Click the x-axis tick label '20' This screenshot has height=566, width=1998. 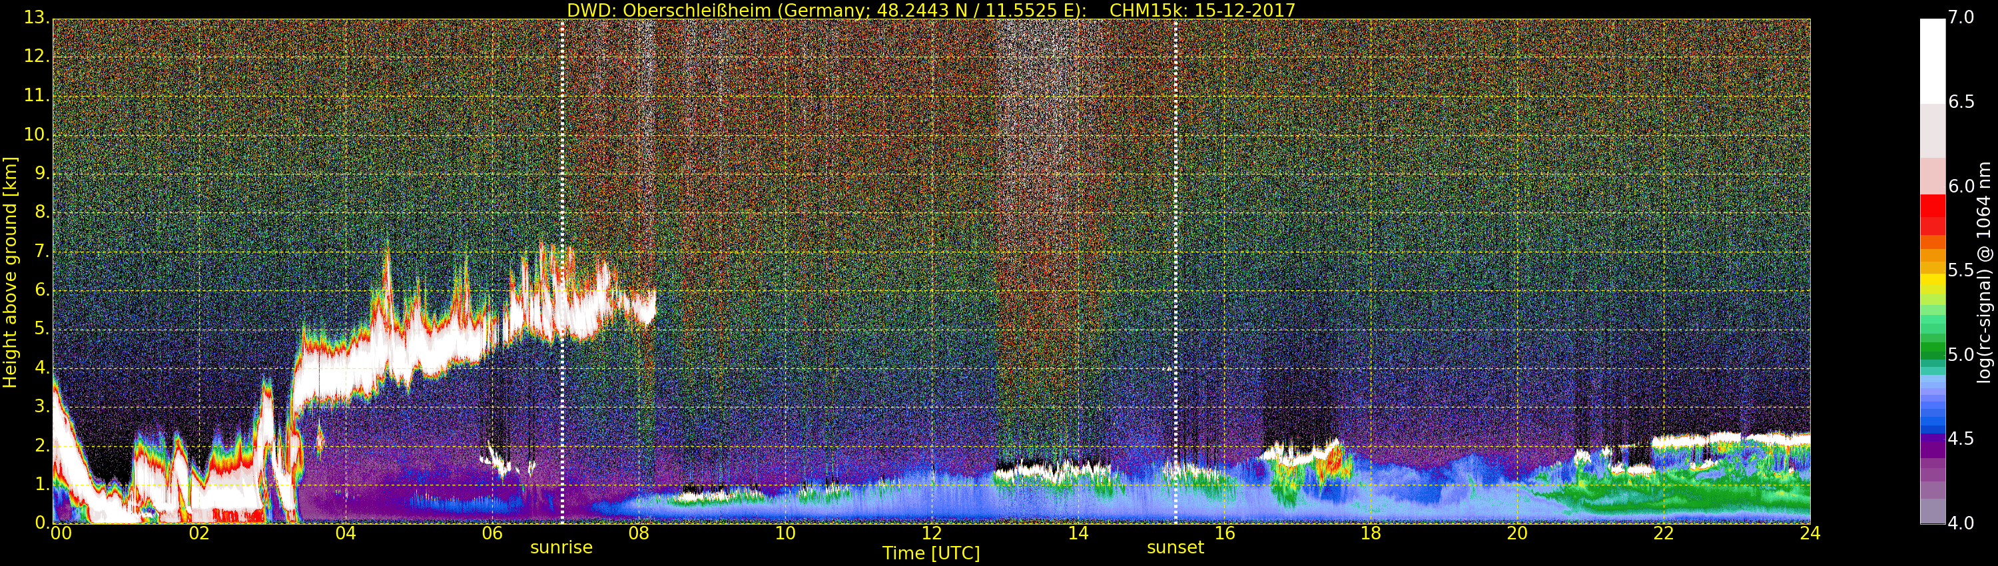point(1518,533)
